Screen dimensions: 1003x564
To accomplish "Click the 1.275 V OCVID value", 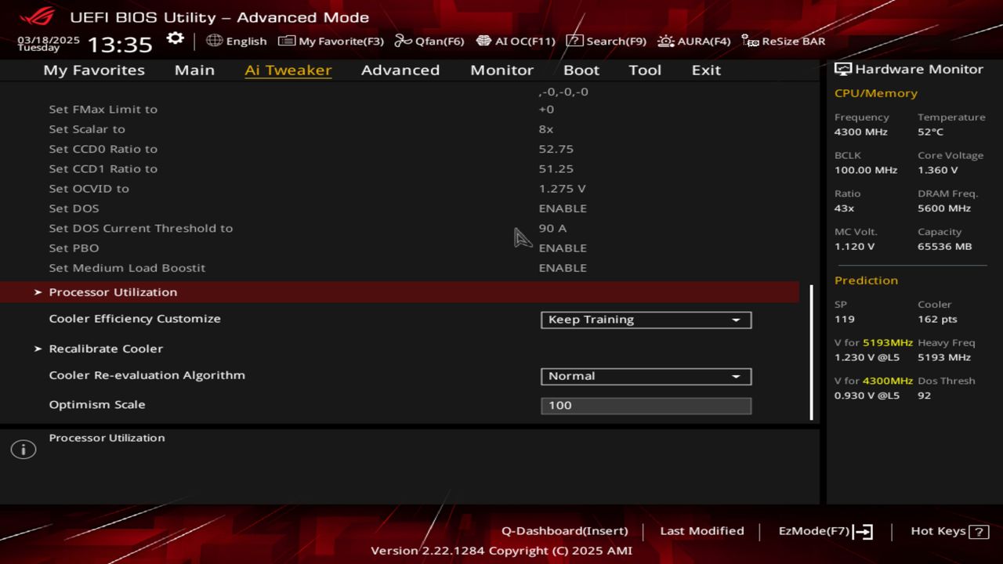I will pos(562,189).
